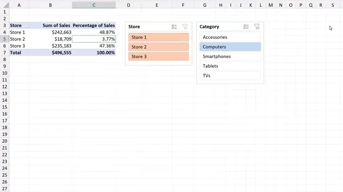This screenshot has width=343, height=192.
Task: Open the Store pivot filter dropdown
Action: (27, 26)
